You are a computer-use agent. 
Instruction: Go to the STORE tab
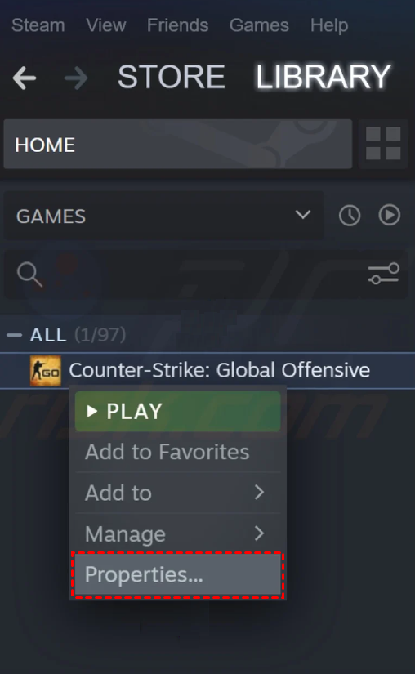pos(172,77)
